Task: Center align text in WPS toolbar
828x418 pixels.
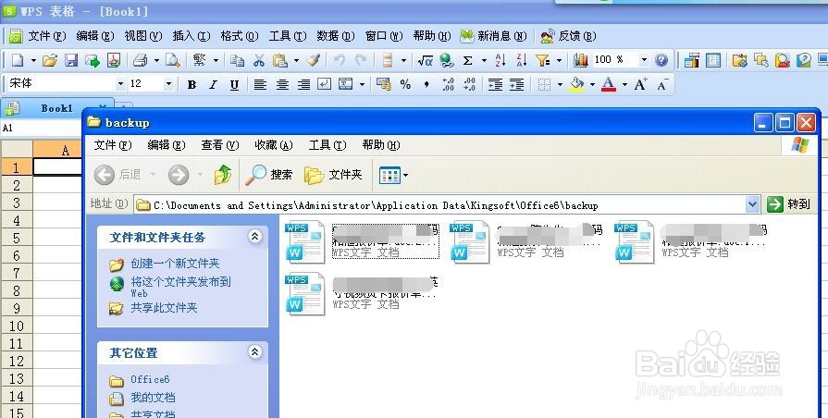Action: coord(282,84)
